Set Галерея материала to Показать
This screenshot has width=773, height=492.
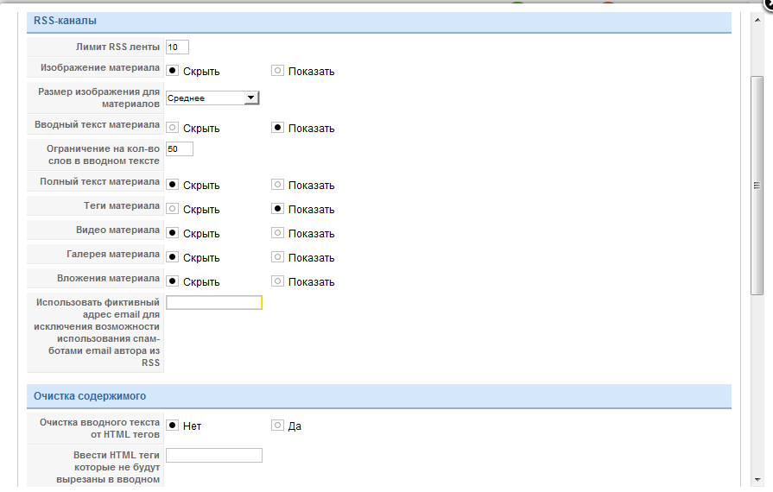pyautogui.click(x=277, y=257)
